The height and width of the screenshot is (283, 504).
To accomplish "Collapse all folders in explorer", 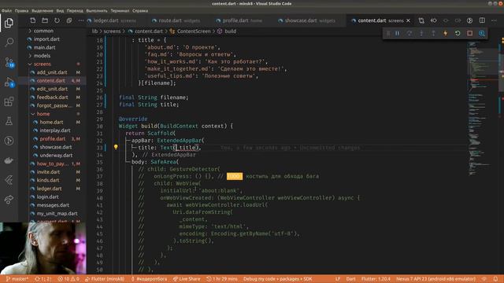I will (69, 20).
